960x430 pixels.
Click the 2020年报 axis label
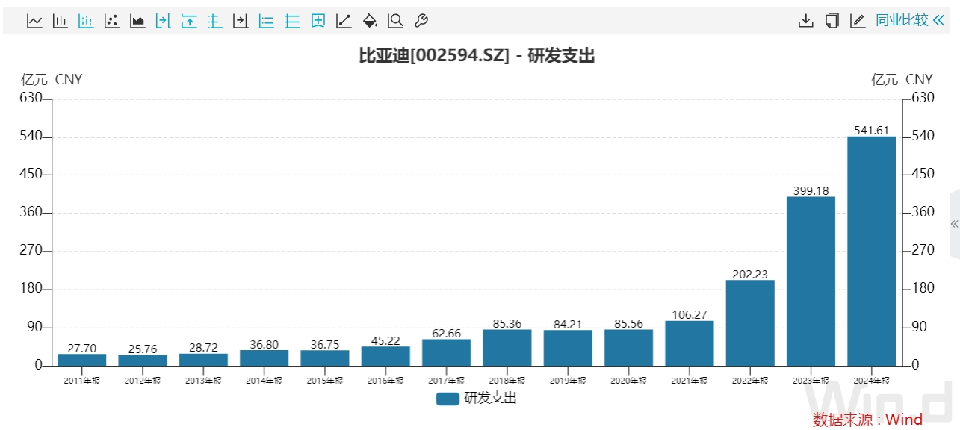click(629, 381)
